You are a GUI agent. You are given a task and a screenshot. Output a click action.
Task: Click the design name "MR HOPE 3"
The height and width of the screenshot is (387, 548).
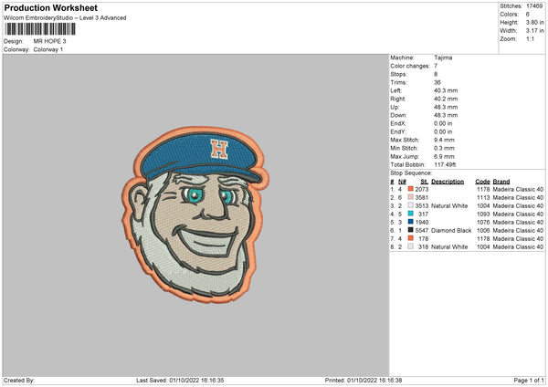pyautogui.click(x=49, y=41)
